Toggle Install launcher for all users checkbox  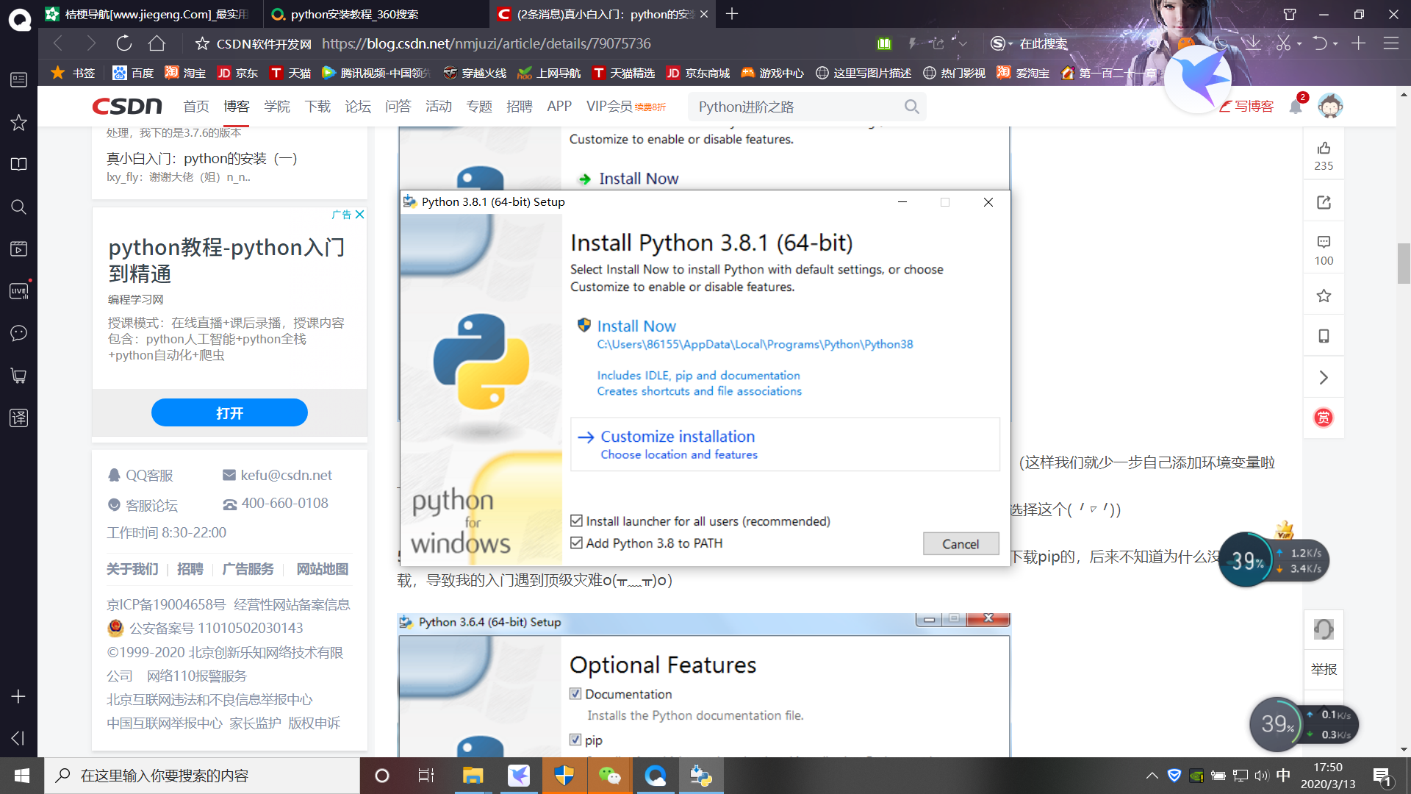click(577, 521)
